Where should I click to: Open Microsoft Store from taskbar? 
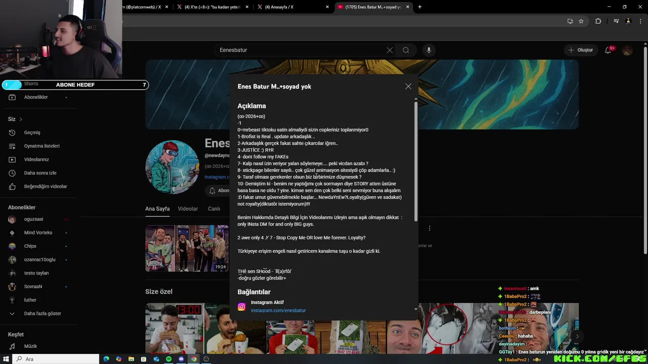coord(144,359)
